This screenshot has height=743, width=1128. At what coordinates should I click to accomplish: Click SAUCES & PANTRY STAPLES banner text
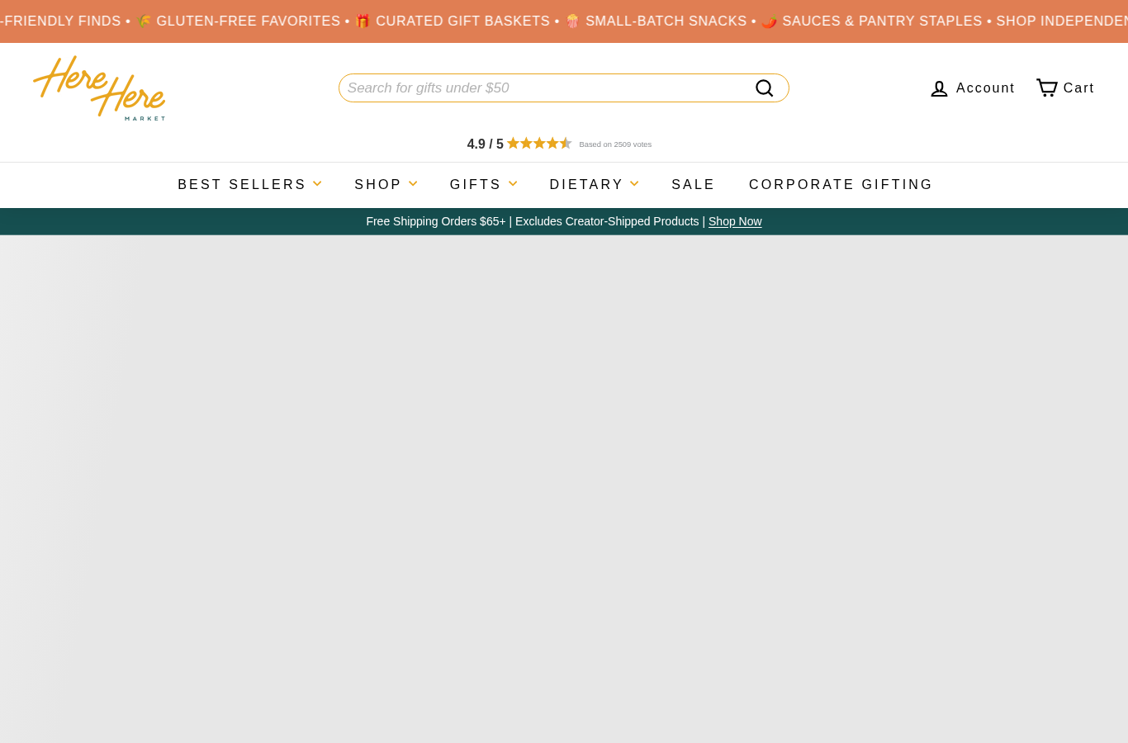[x=882, y=21]
